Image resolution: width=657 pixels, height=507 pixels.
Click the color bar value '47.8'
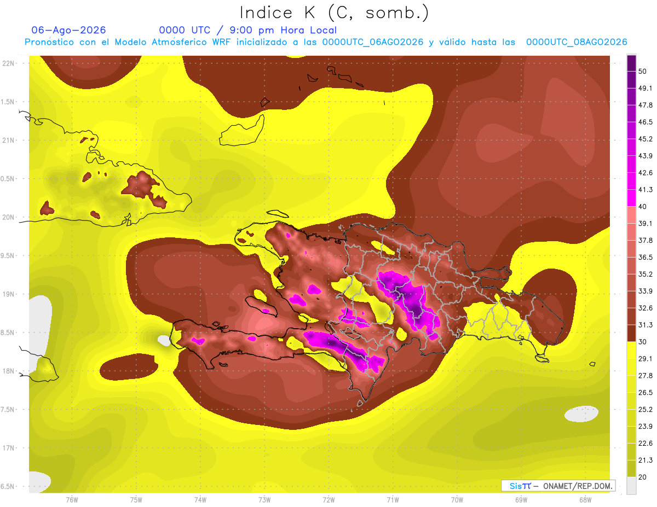point(645,105)
